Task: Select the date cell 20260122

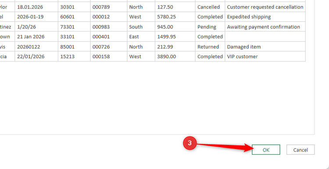Action: (x=36, y=46)
